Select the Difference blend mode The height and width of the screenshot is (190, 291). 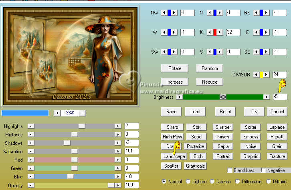237,182
